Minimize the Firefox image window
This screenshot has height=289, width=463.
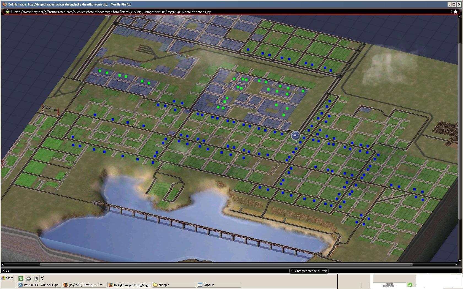449,4
